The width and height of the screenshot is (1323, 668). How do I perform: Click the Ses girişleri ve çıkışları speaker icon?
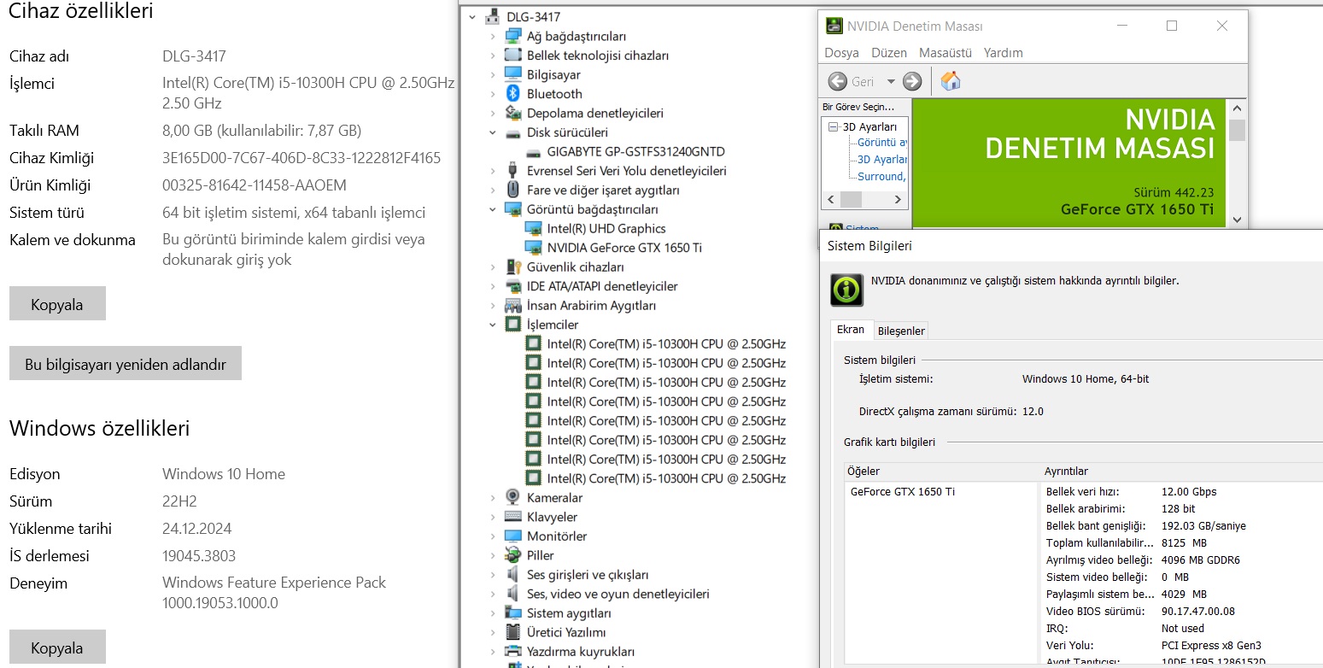[512, 574]
